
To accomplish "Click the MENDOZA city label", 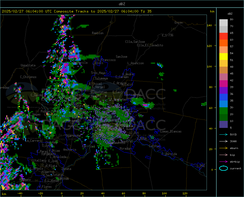I will (x=72, y=99).
